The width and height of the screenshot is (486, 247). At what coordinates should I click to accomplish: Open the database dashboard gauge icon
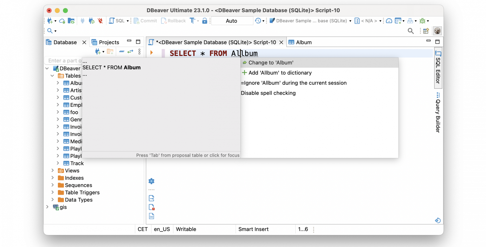click(x=389, y=21)
